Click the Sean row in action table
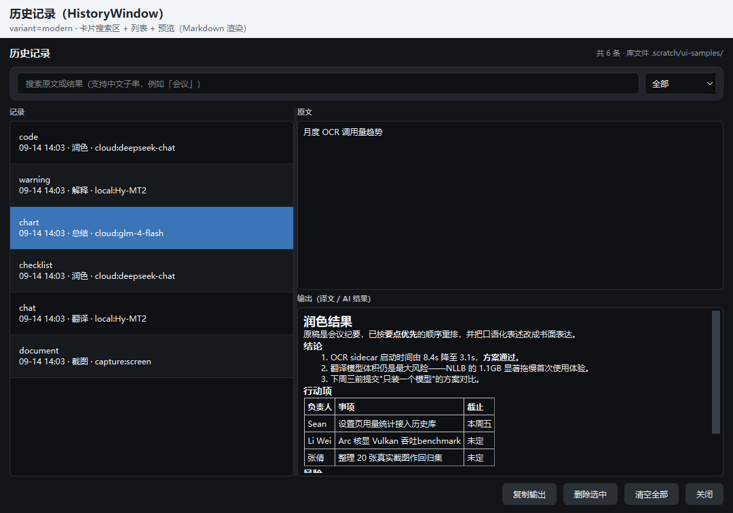The height and width of the screenshot is (513, 733). pyautogui.click(x=399, y=423)
